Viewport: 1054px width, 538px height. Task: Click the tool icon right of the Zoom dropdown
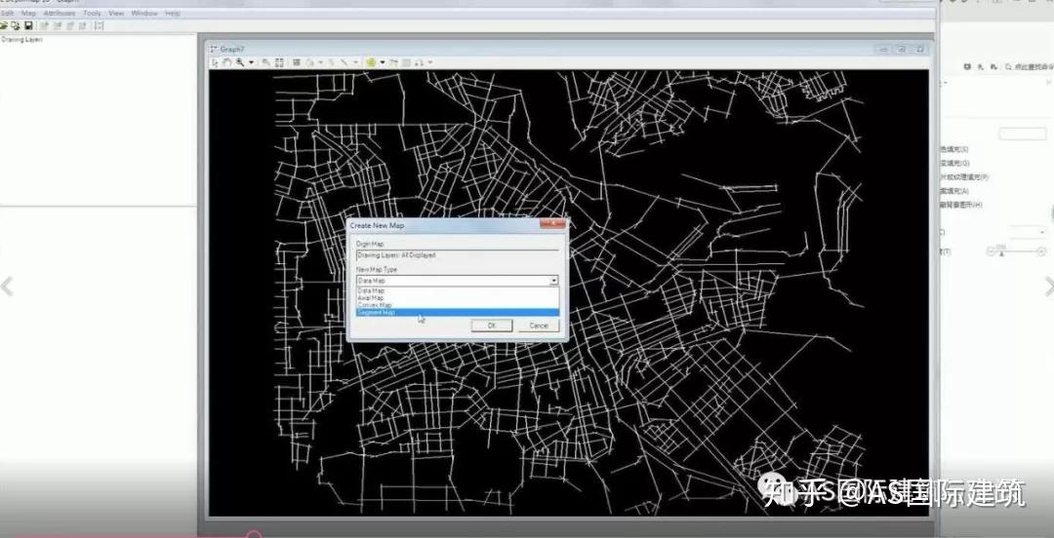point(266,62)
